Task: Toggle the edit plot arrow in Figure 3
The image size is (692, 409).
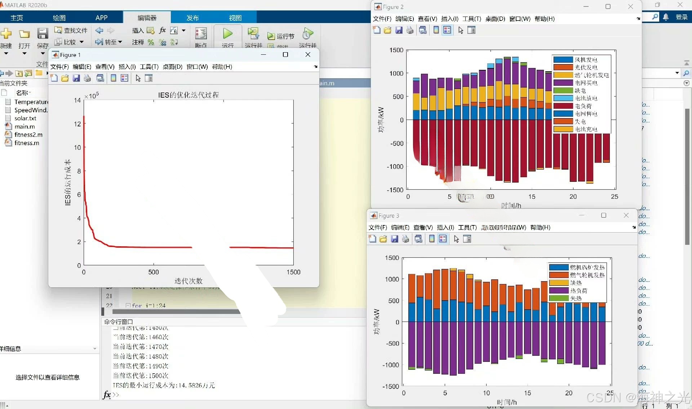Action: click(x=456, y=239)
